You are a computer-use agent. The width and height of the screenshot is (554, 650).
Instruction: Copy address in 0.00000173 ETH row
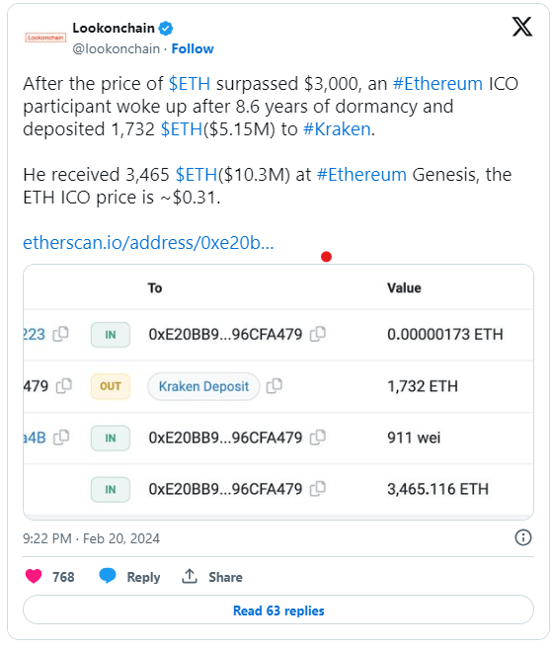click(x=318, y=334)
